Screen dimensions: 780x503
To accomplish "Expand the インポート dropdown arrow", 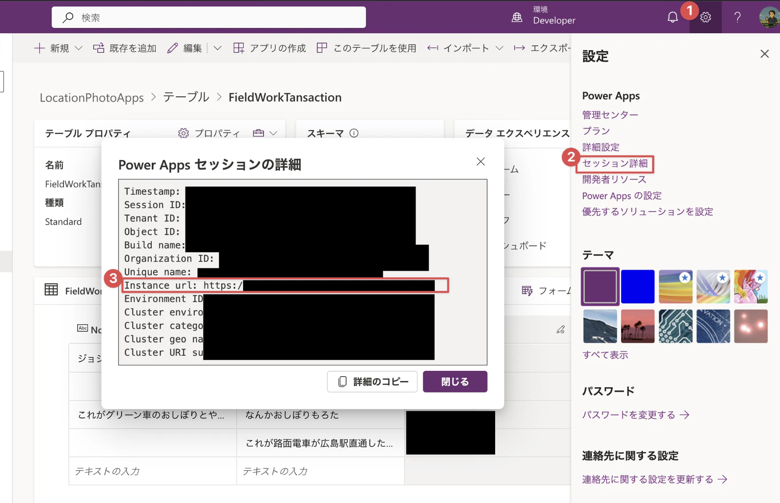I will point(499,48).
